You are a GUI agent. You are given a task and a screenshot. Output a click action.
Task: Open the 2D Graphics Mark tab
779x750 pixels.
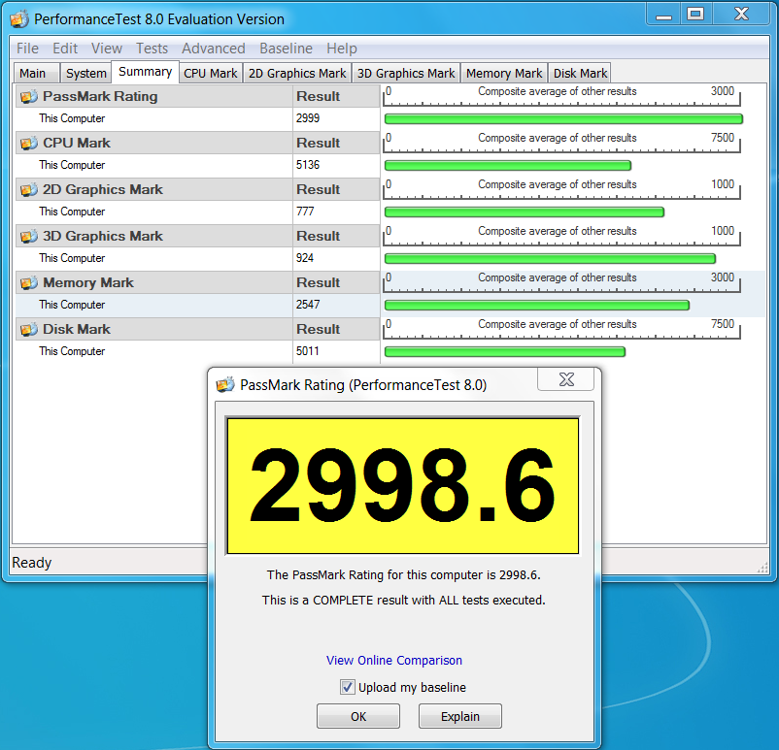coord(297,73)
